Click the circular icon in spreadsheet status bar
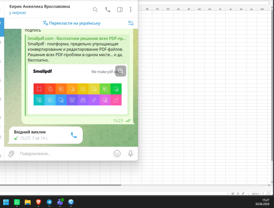This screenshot has height=208, width=274. (x=238, y=193)
